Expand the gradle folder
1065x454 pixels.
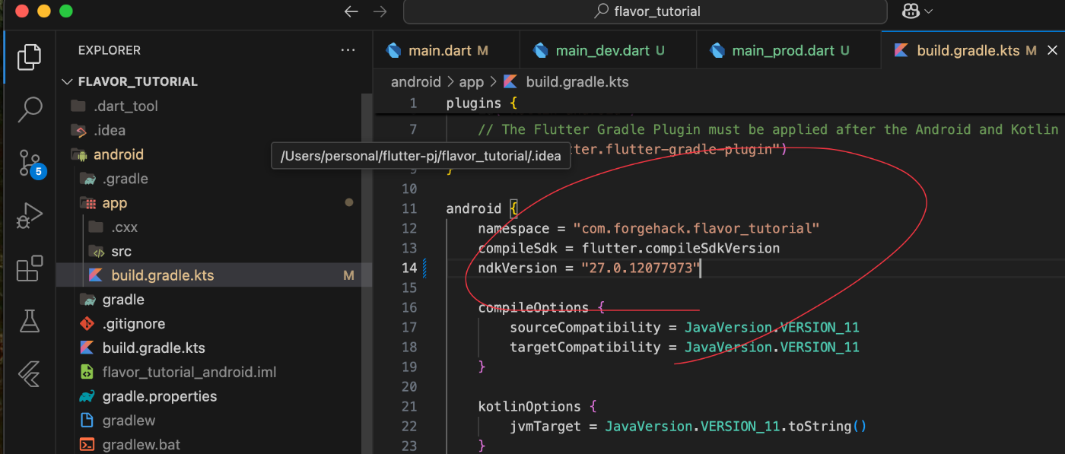coord(123,300)
